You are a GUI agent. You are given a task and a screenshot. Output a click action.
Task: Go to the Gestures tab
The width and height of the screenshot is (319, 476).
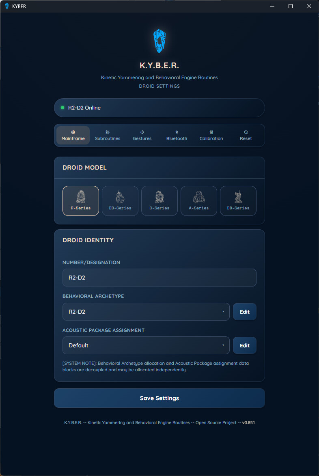pyautogui.click(x=142, y=136)
